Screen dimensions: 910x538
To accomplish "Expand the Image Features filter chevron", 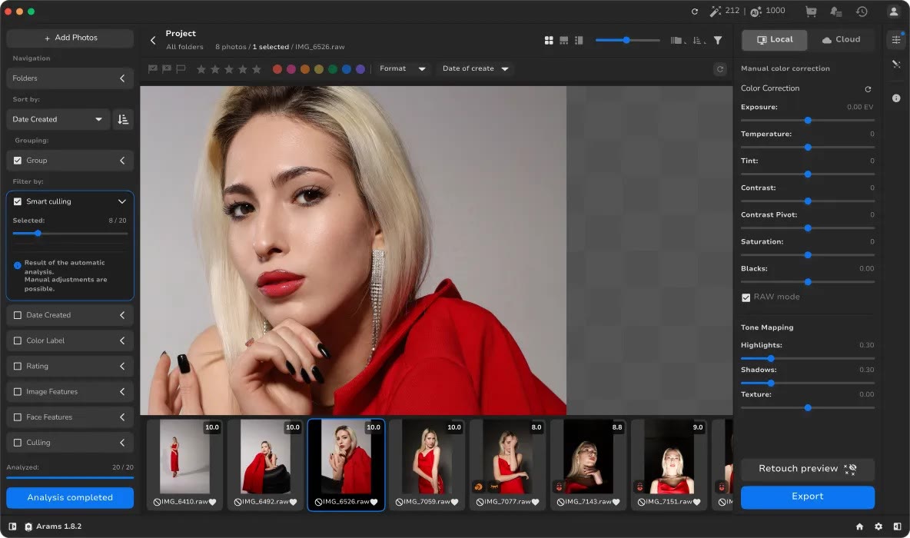I will 122,392.
